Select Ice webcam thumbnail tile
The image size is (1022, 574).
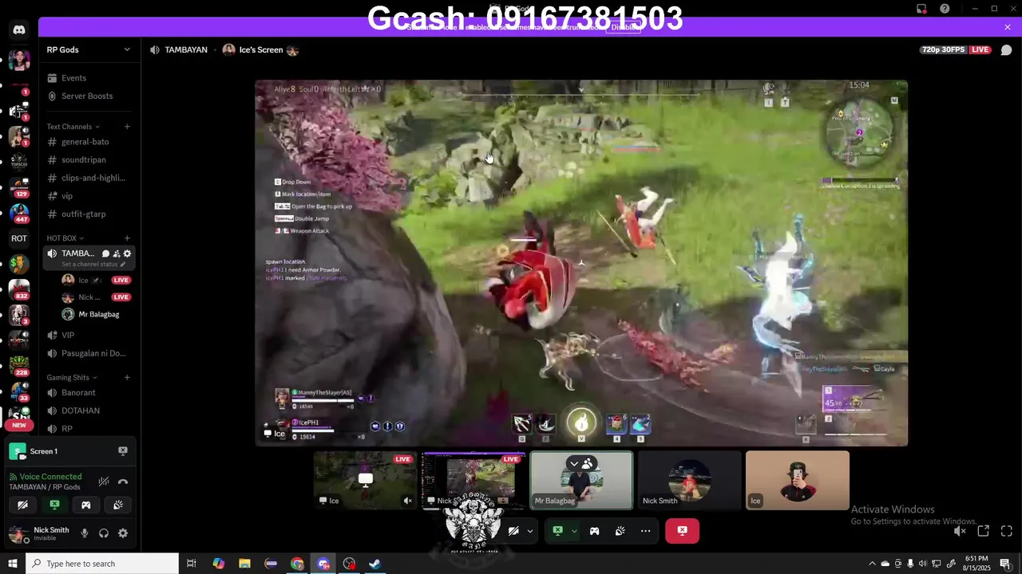click(x=798, y=480)
